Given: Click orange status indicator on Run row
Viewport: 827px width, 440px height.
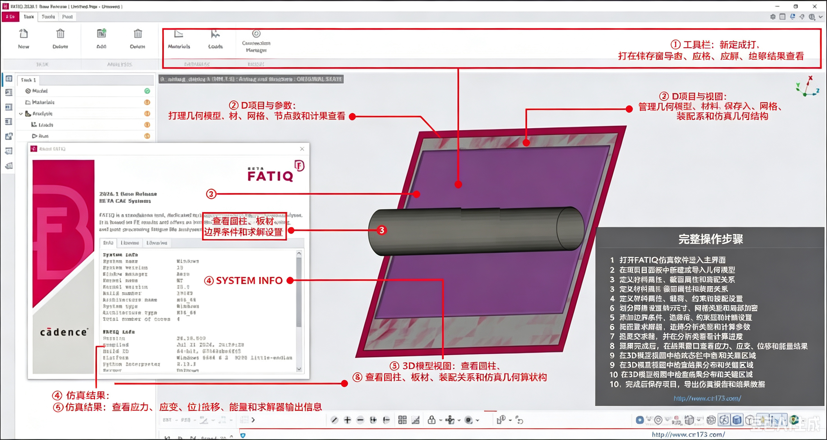Looking at the screenshot, I should (147, 136).
